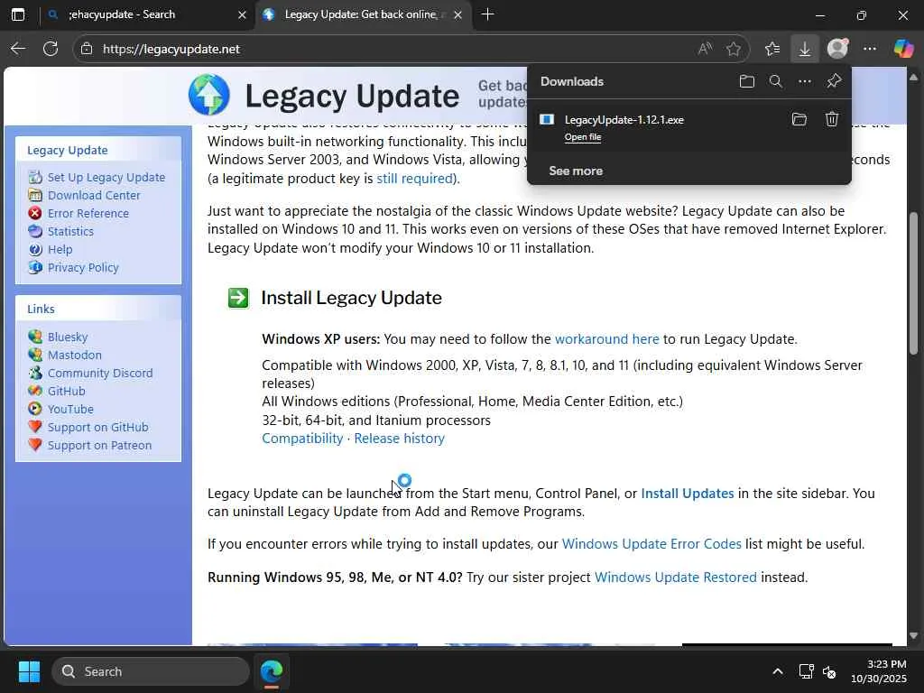Open the browser profile avatar
The image size is (924, 693).
pos(837,49)
